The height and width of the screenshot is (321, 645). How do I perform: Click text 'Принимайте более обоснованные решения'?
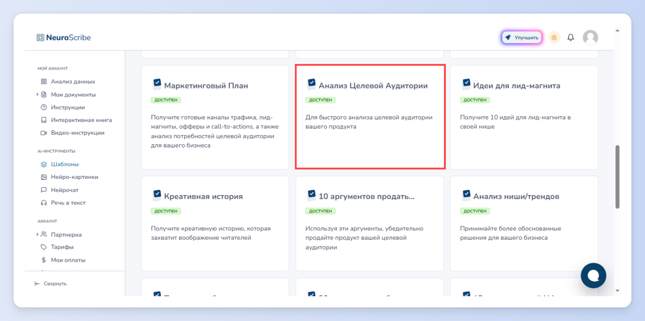(511, 233)
